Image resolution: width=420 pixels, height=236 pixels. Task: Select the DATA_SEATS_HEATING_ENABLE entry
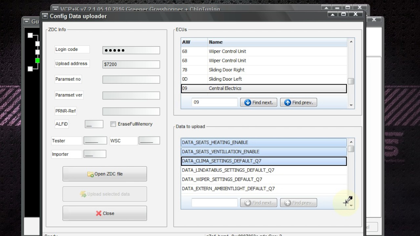coord(264,142)
